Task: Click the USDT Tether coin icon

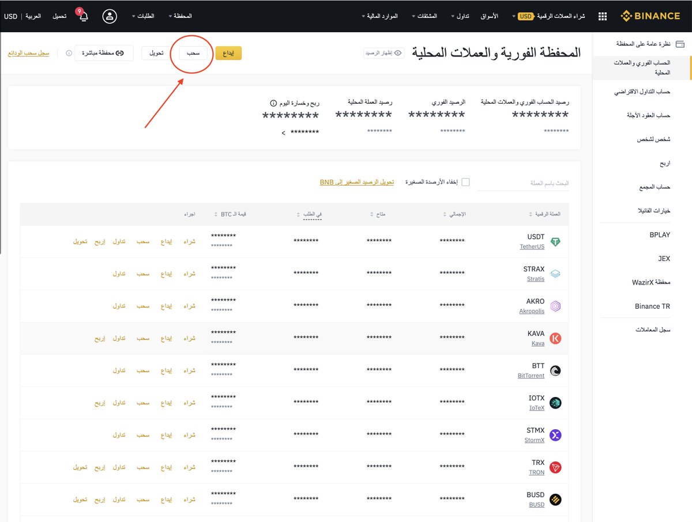Action: (555, 242)
